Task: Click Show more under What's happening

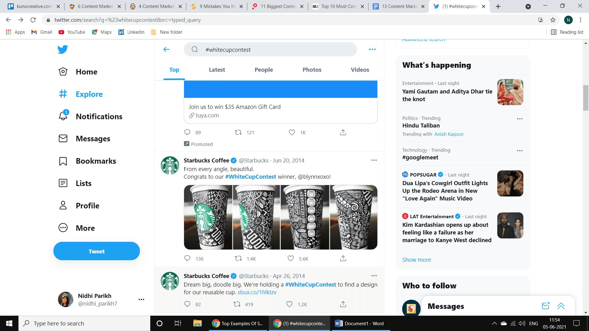Action: (x=417, y=260)
